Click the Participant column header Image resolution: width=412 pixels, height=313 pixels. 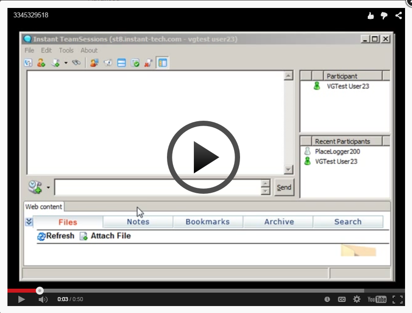pyautogui.click(x=353, y=76)
